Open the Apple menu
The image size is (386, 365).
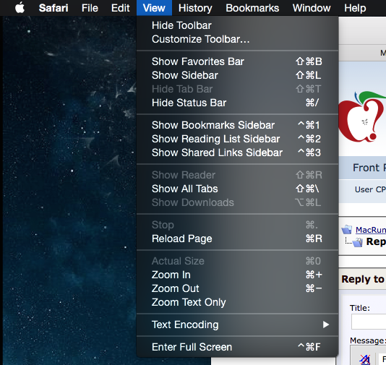[x=20, y=8]
